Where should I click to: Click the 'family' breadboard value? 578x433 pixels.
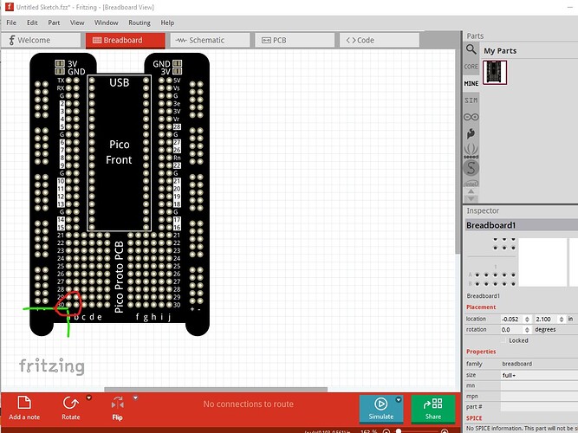(x=516, y=364)
